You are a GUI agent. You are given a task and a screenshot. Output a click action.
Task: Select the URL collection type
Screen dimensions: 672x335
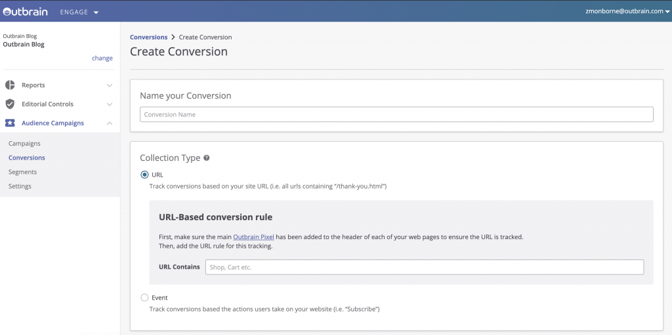(x=144, y=175)
